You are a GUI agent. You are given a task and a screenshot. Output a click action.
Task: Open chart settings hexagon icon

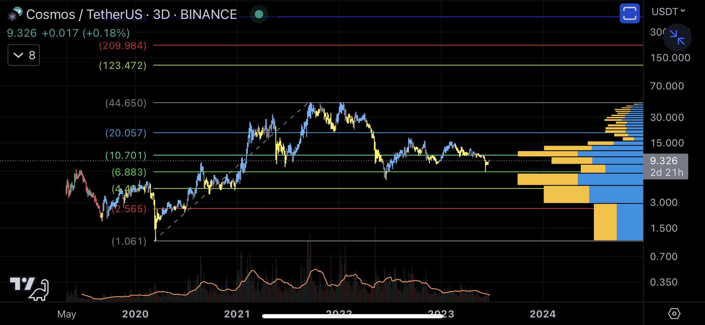coord(674,313)
